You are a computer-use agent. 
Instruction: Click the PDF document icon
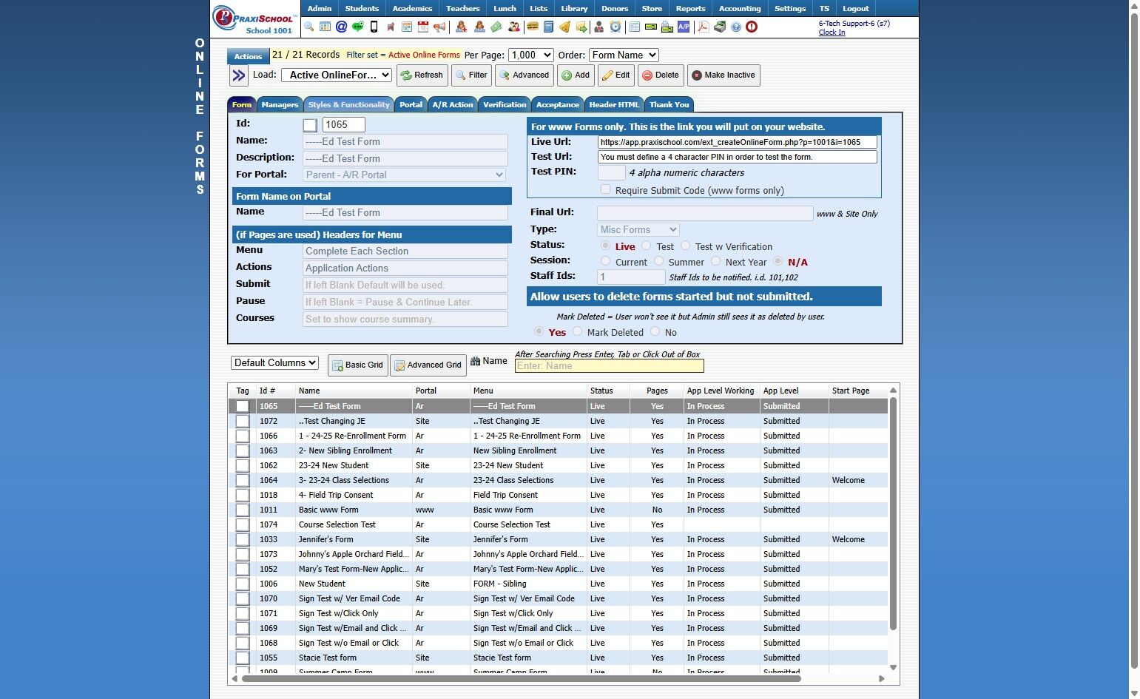[702, 27]
